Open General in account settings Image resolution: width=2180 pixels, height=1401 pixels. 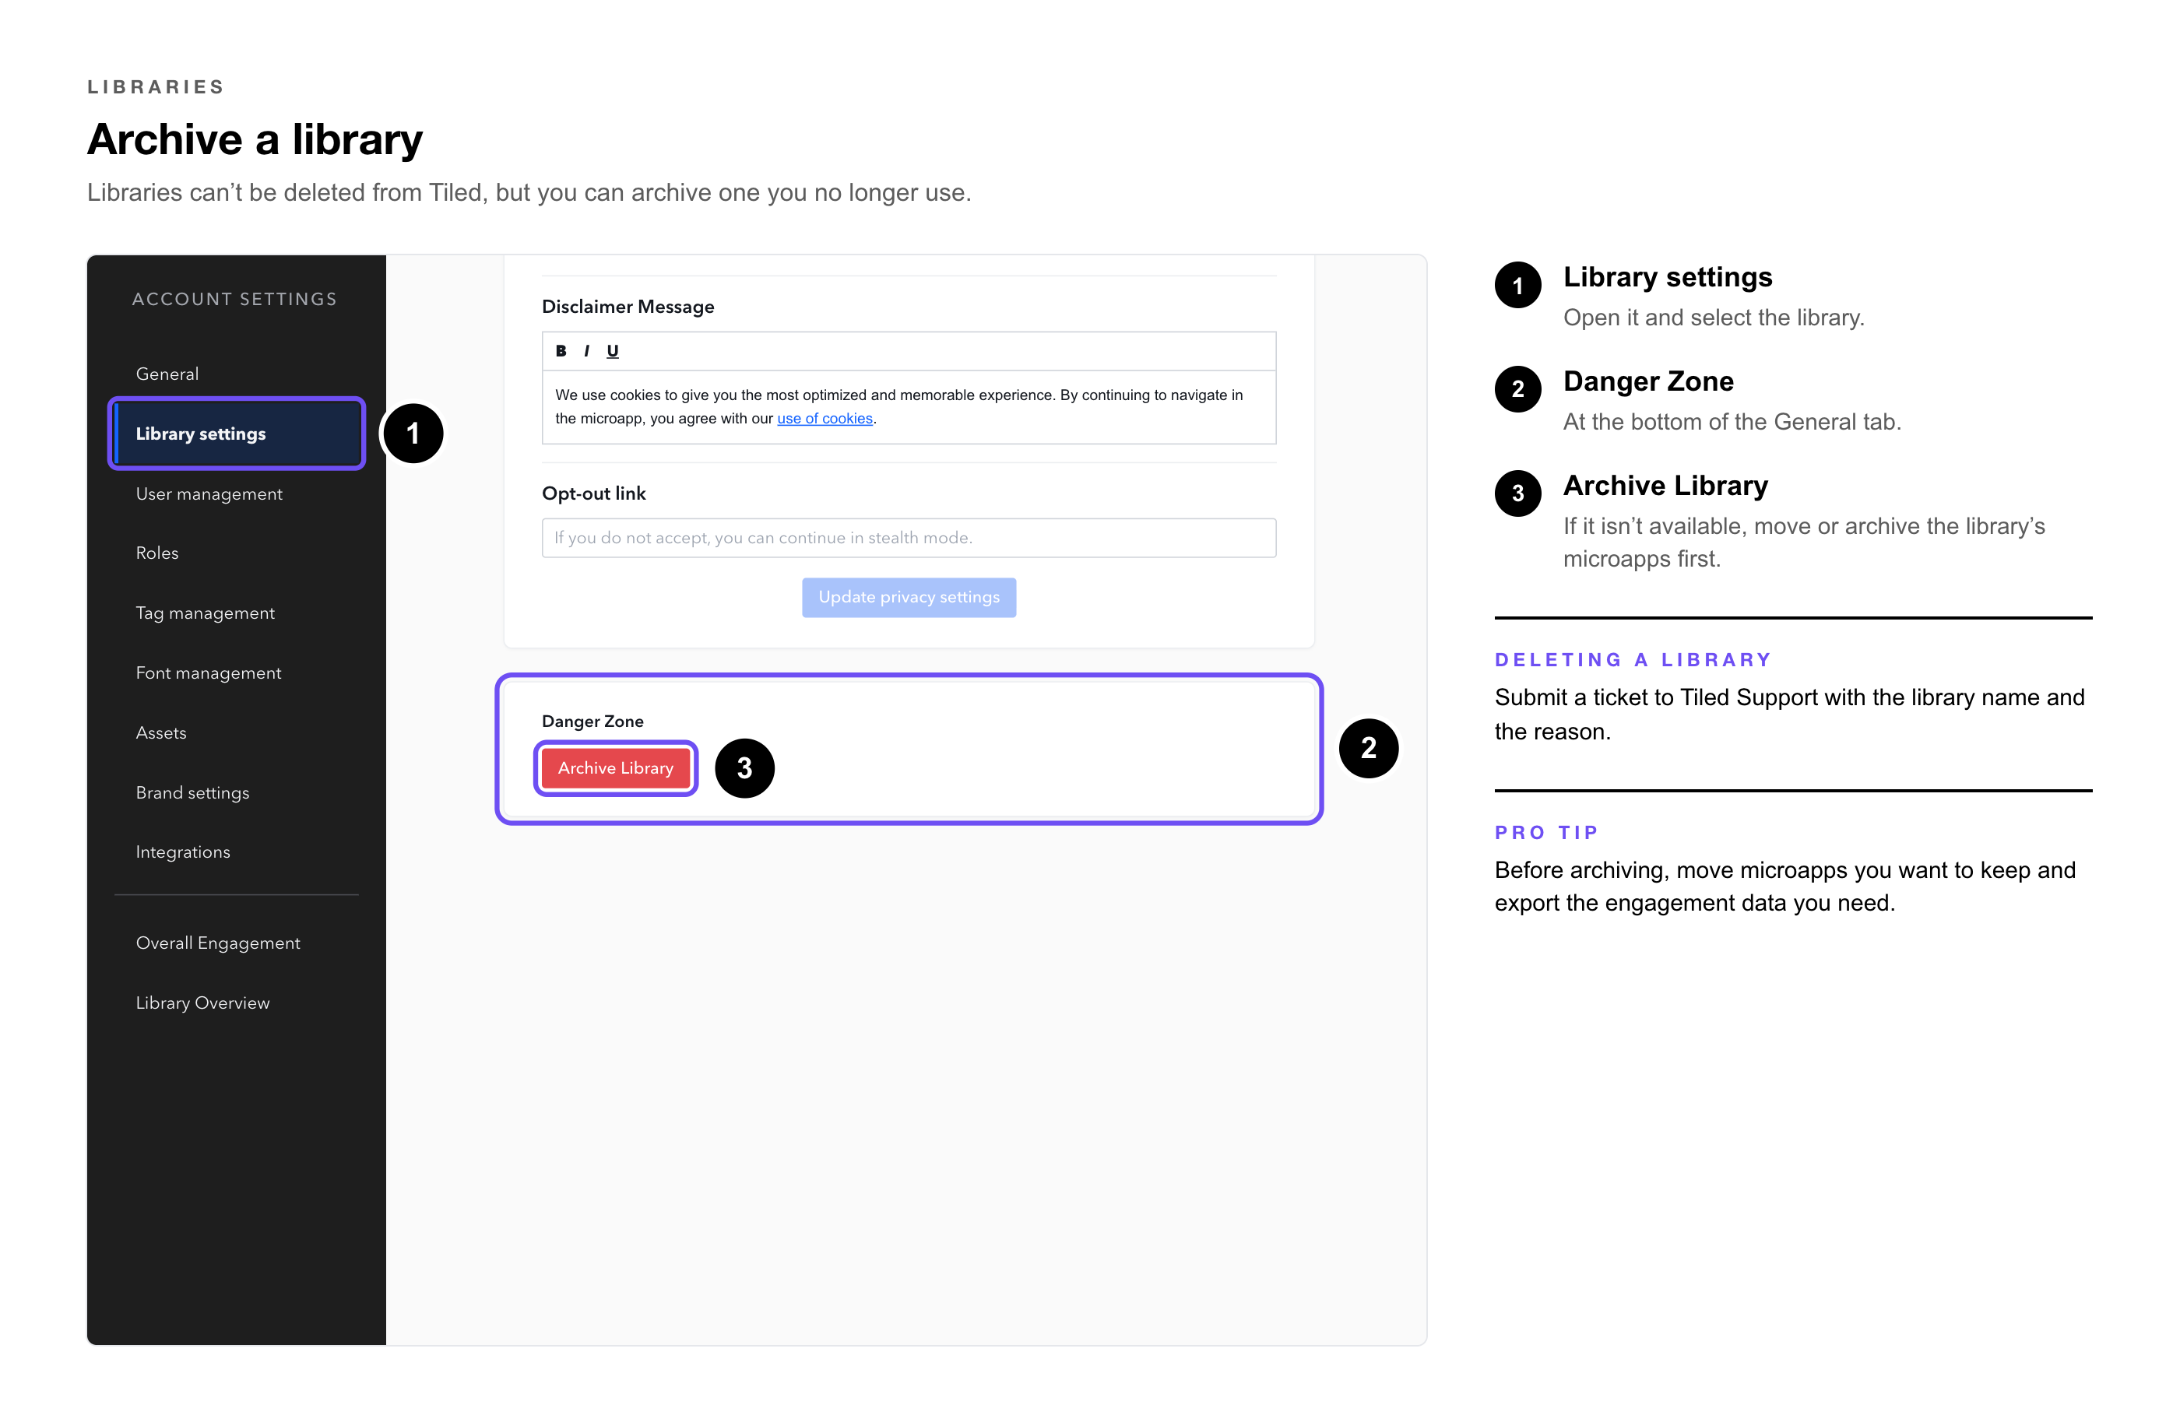pyautogui.click(x=167, y=374)
